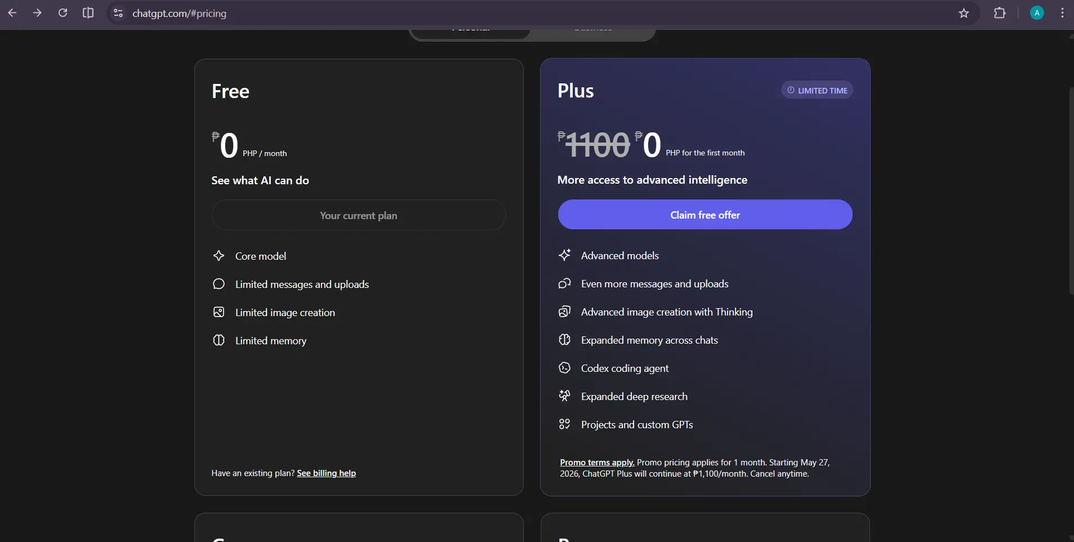Viewport: 1074px width, 542px height.
Task: Click the Your current plan button
Action: coord(359,215)
